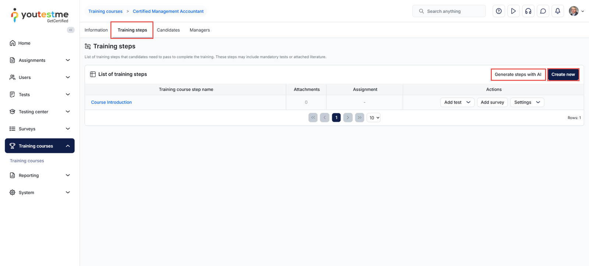Go to Home in the sidebar
This screenshot has width=589, height=266.
click(24, 43)
